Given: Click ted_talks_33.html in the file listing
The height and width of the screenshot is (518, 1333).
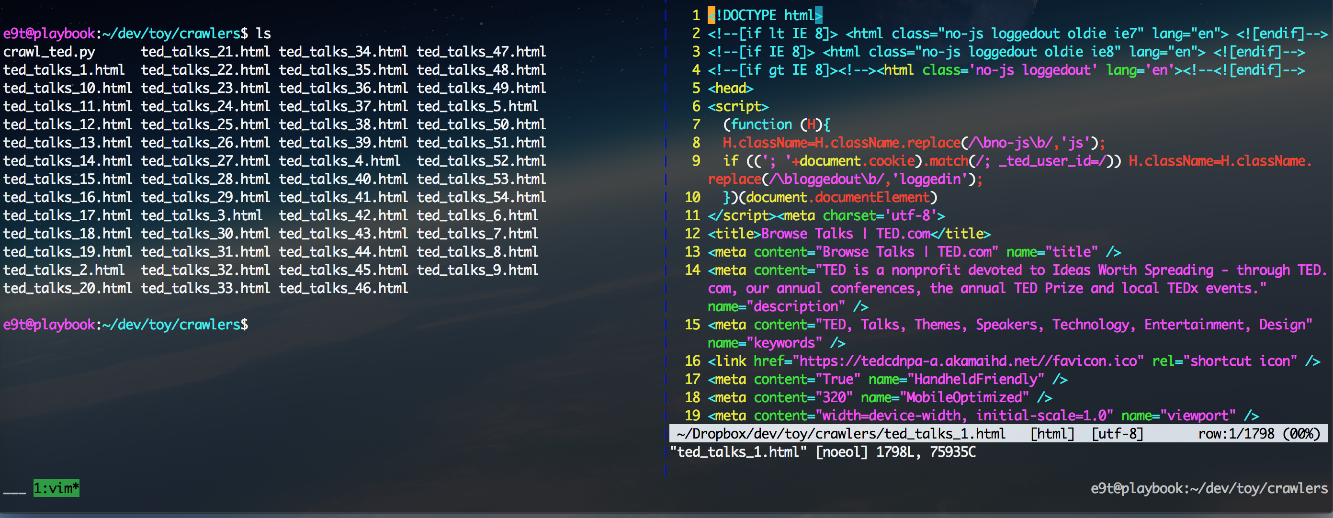Looking at the screenshot, I should [x=205, y=288].
